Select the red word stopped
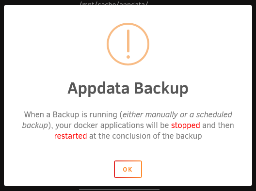 [x=186, y=126]
